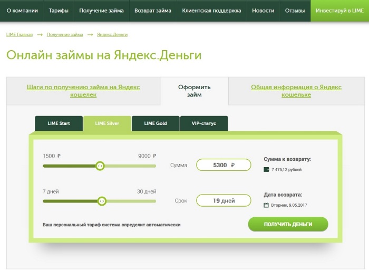Screen dimensions: 369x270
Task: Open the Тарифы menu item
Action: tap(59, 11)
